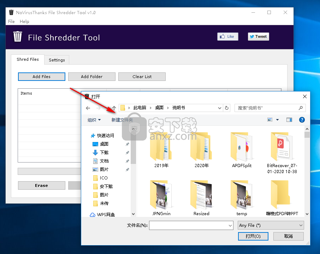Open the view options dropdown arrow
Screen dimensions: 320x254
point(277,120)
